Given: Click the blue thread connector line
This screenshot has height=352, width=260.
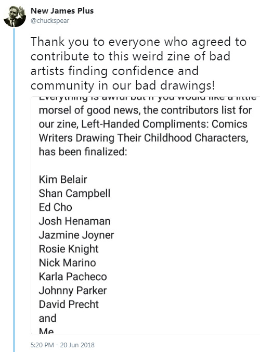Looking at the screenshot, I should [x=14, y=190].
